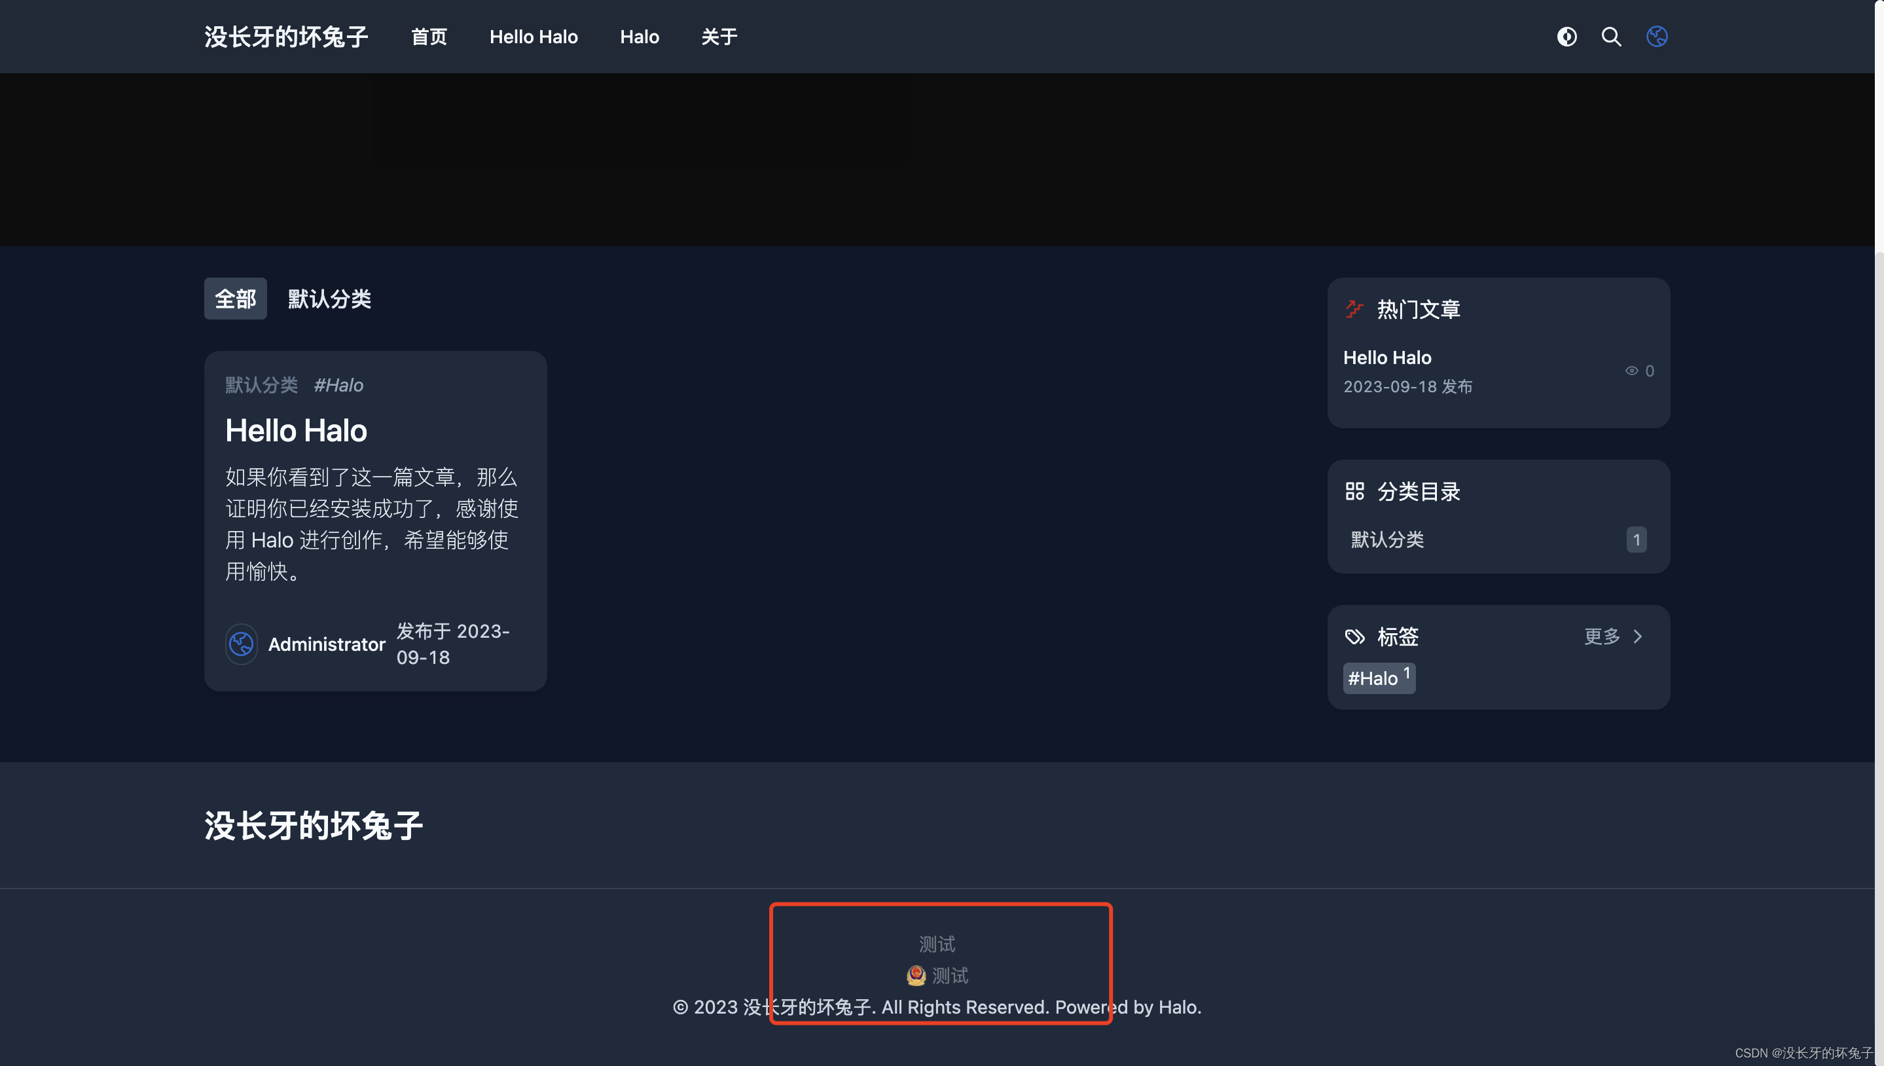Select the 默认分类 category tab
The image size is (1884, 1066).
tap(329, 299)
